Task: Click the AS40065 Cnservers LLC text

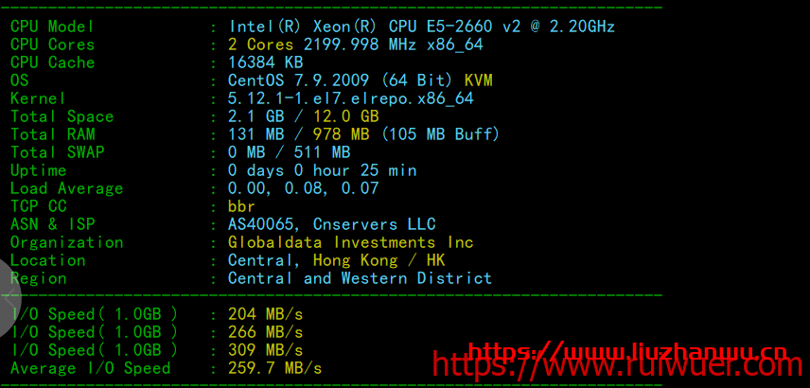Action: [x=331, y=224]
